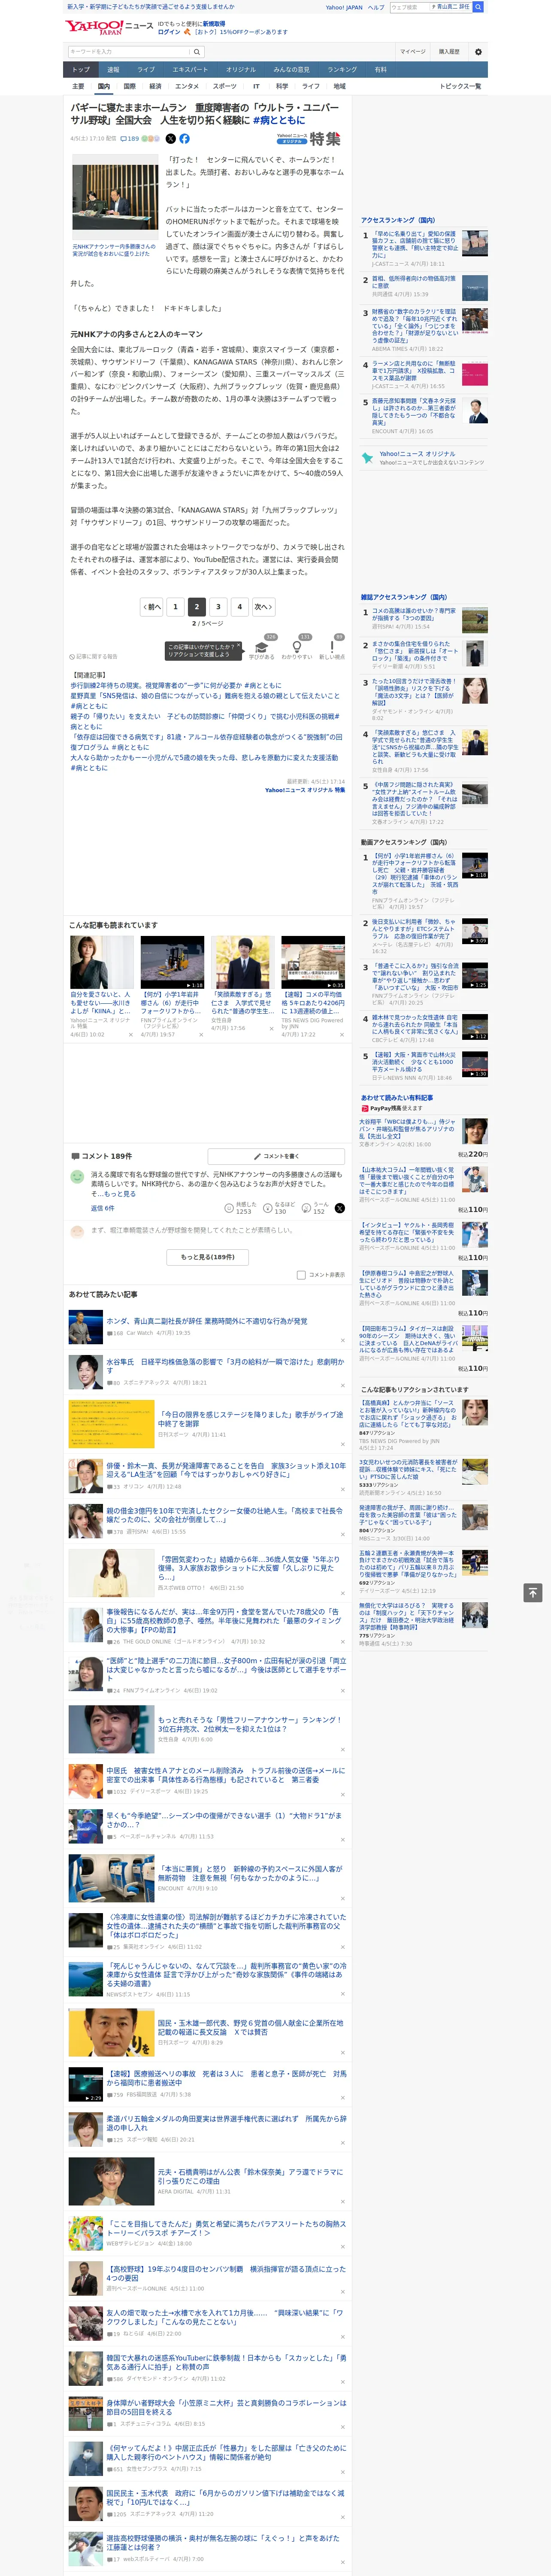Viewport: 551px width, 2576px height.
Task: Share first comment via X icon
Action: tap(340, 1208)
